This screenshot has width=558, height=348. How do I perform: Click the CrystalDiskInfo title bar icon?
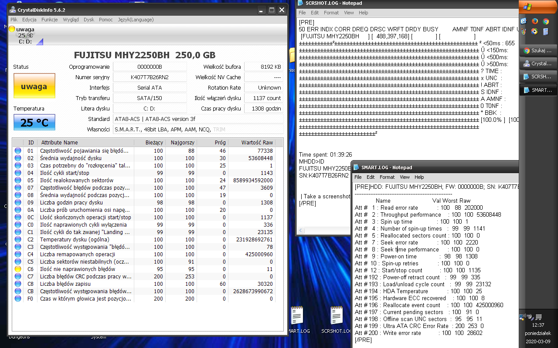pyautogui.click(x=13, y=10)
